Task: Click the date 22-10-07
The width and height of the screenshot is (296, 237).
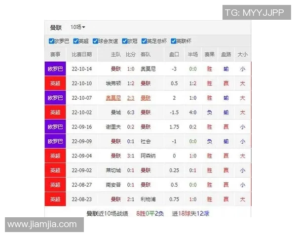Action: click(x=82, y=98)
